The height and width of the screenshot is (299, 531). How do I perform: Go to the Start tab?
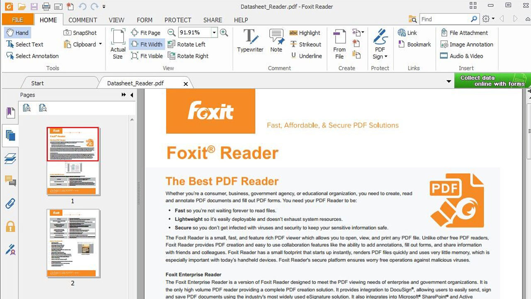pyautogui.click(x=37, y=83)
